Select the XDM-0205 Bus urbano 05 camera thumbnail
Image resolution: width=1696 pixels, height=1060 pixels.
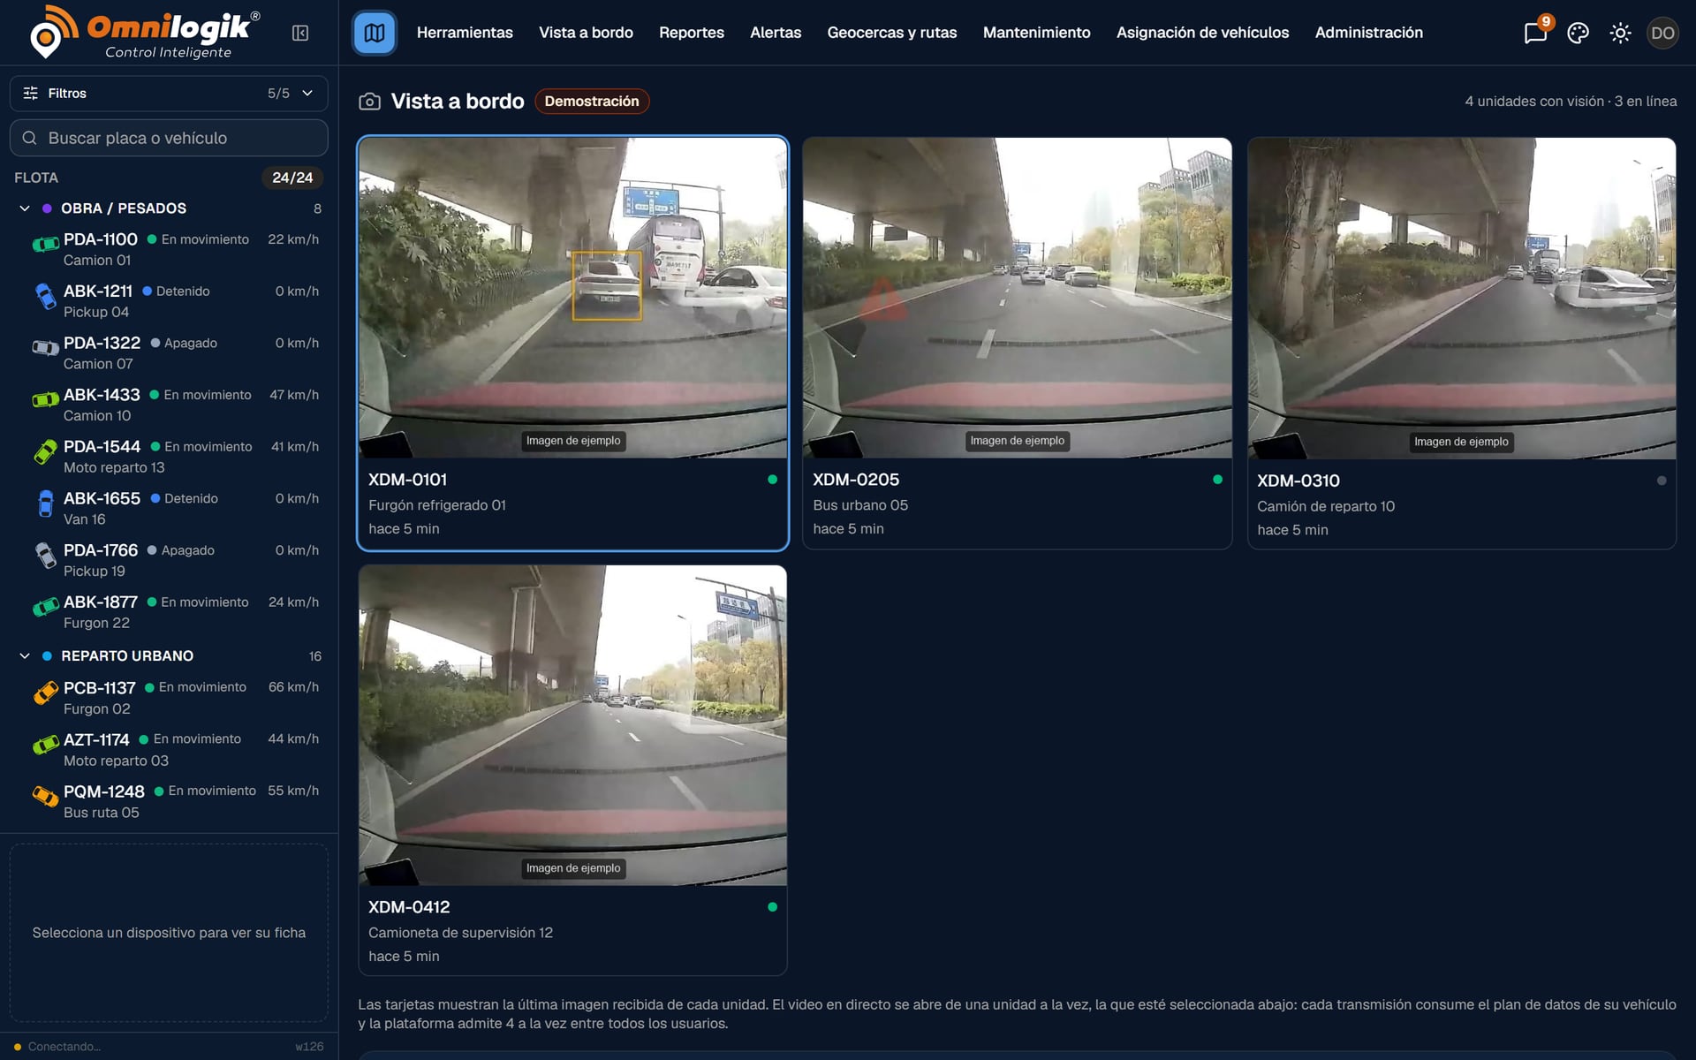click(1017, 298)
